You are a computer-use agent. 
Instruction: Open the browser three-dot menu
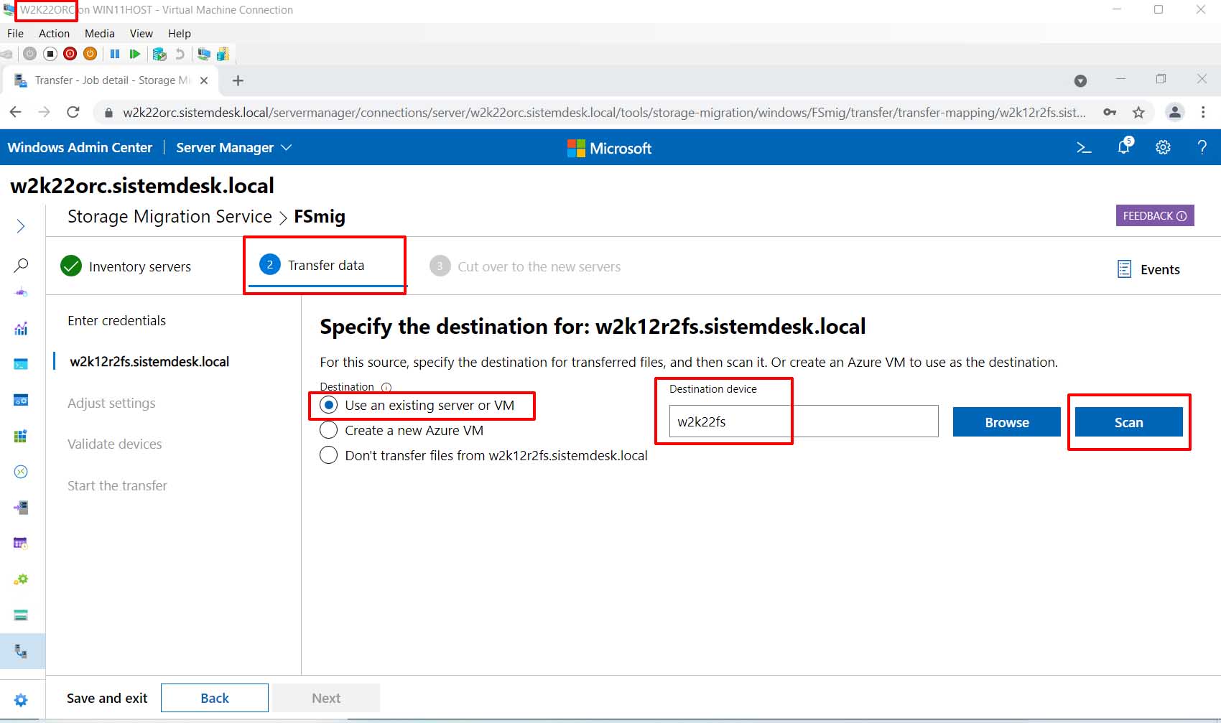tap(1203, 112)
